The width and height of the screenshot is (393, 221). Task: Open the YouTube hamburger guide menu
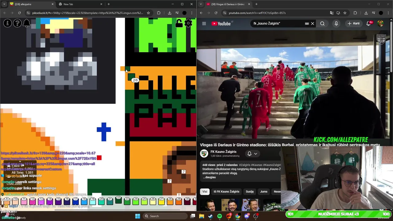pyautogui.click(x=204, y=24)
